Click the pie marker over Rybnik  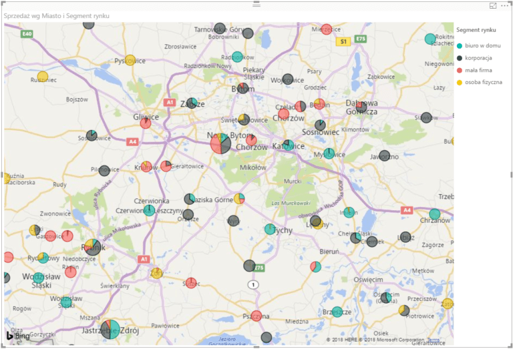pyautogui.click(x=93, y=246)
